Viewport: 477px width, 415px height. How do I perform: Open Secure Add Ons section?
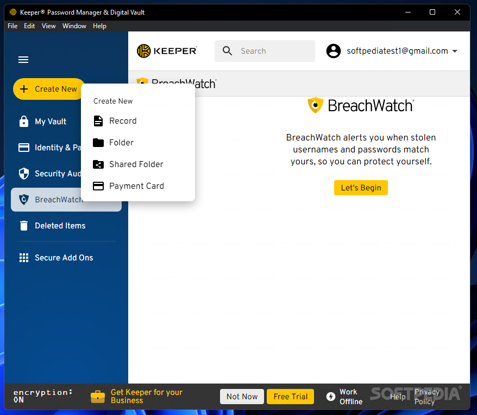64,258
